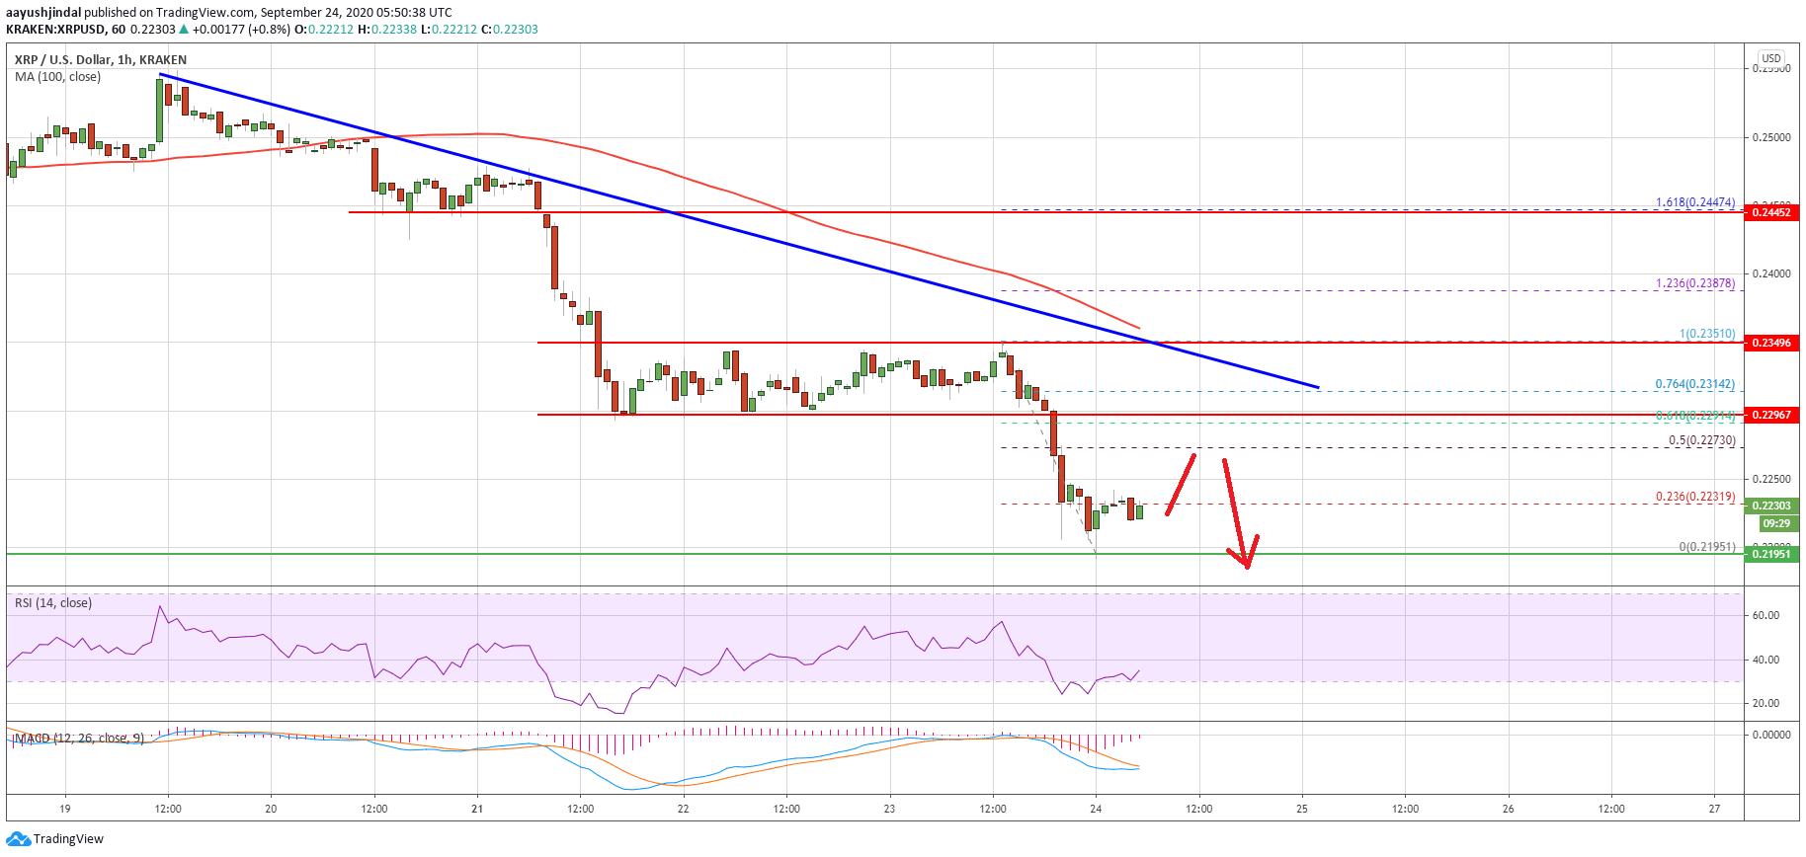Select the MA (100, close) indicator label

[x=57, y=77]
